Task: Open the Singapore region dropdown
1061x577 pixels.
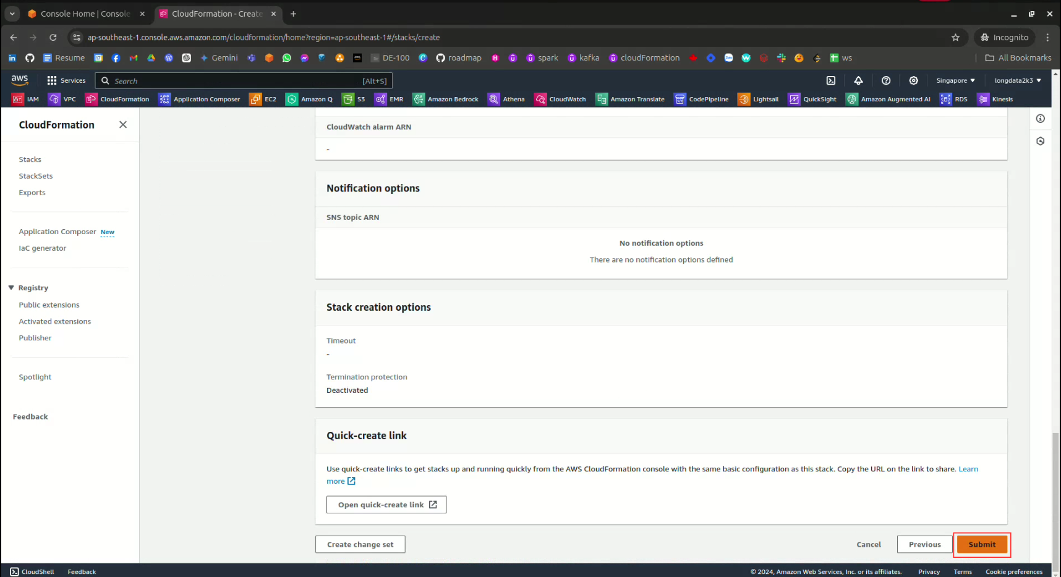Action: click(x=955, y=81)
